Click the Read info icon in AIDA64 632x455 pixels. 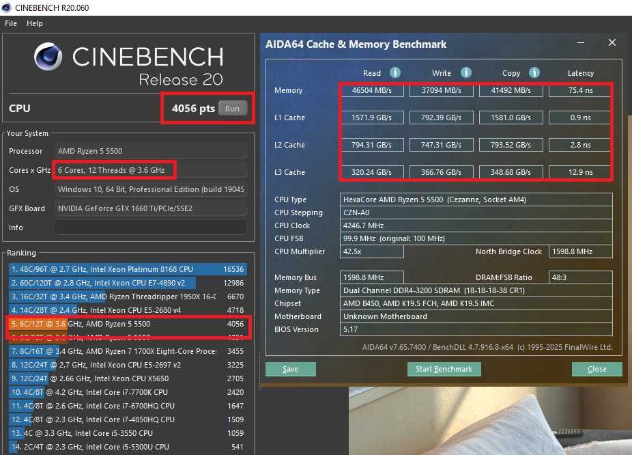click(x=395, y=72)
